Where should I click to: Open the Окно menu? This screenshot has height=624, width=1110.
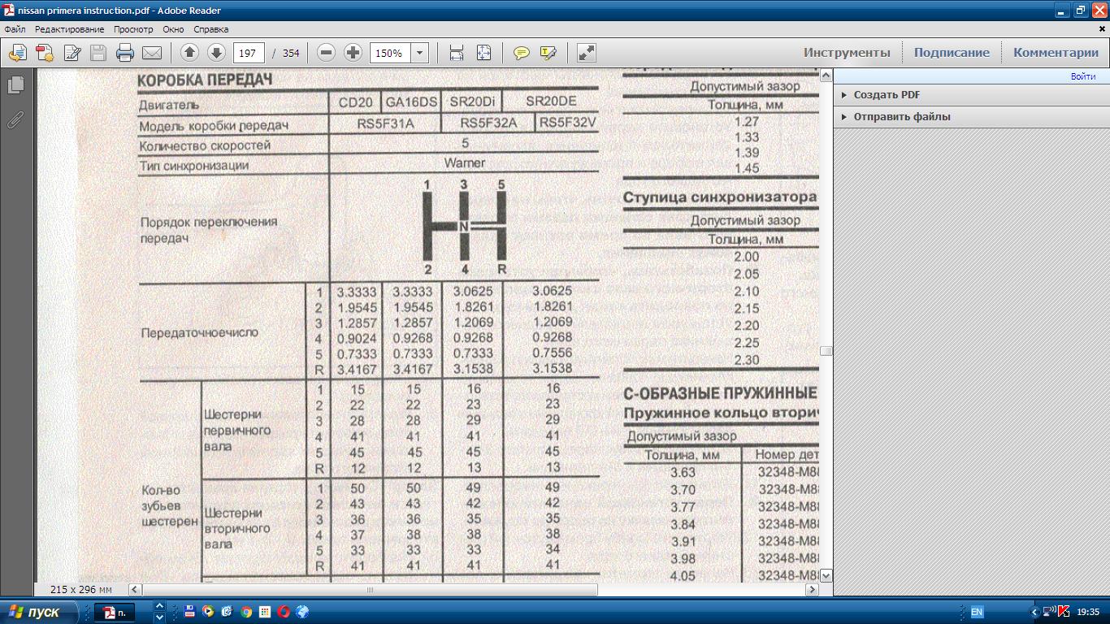point(173,29)
